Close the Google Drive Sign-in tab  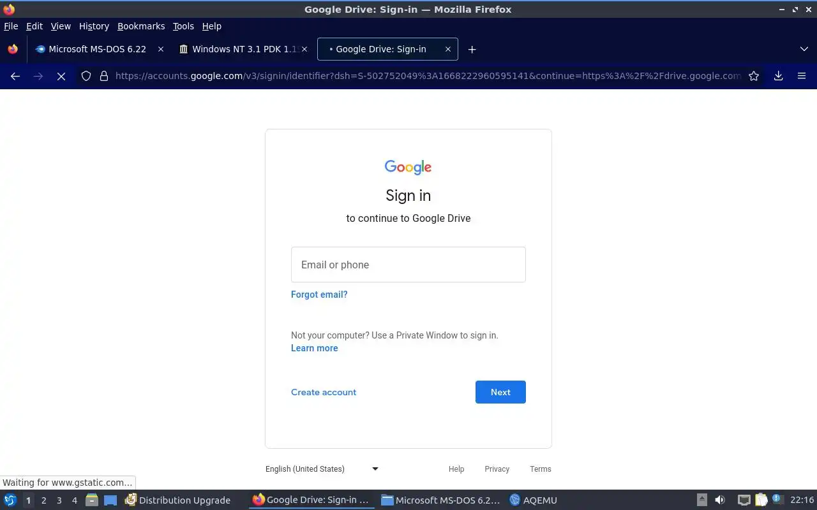[447, 49]
